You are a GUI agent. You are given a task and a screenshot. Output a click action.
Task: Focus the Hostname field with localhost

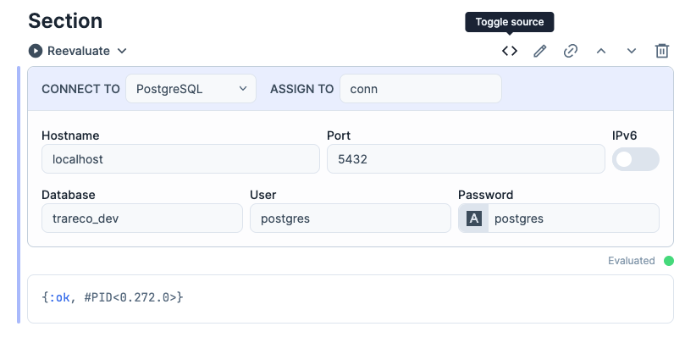coord(180,158)
